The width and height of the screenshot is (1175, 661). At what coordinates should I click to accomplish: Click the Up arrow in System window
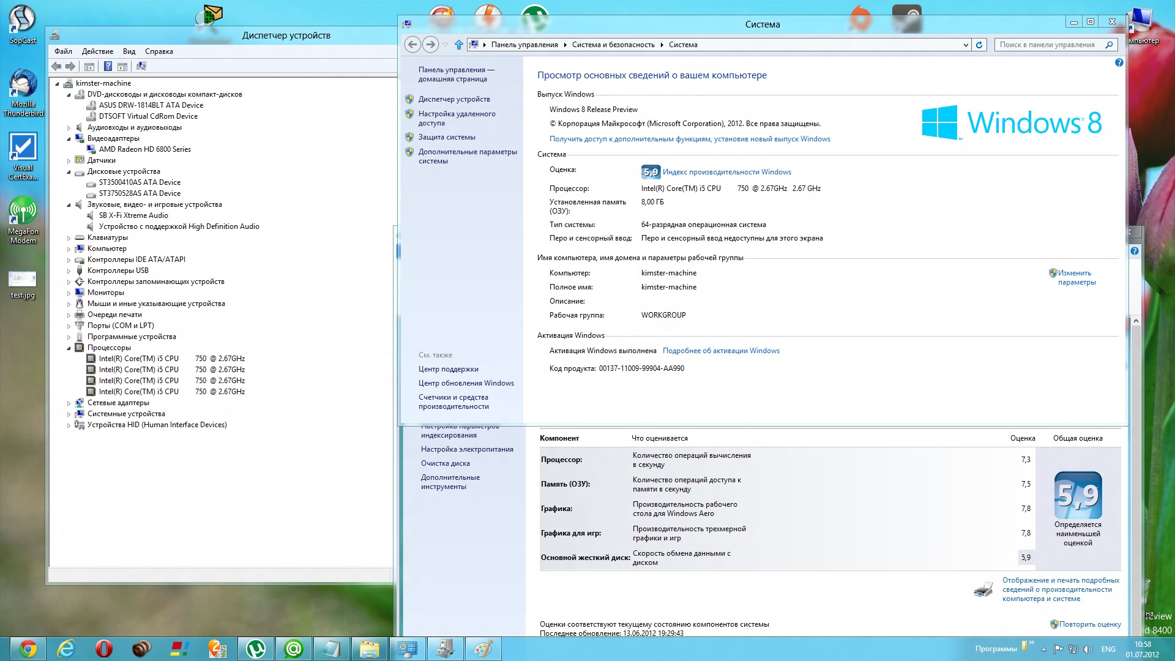(459, 45)
